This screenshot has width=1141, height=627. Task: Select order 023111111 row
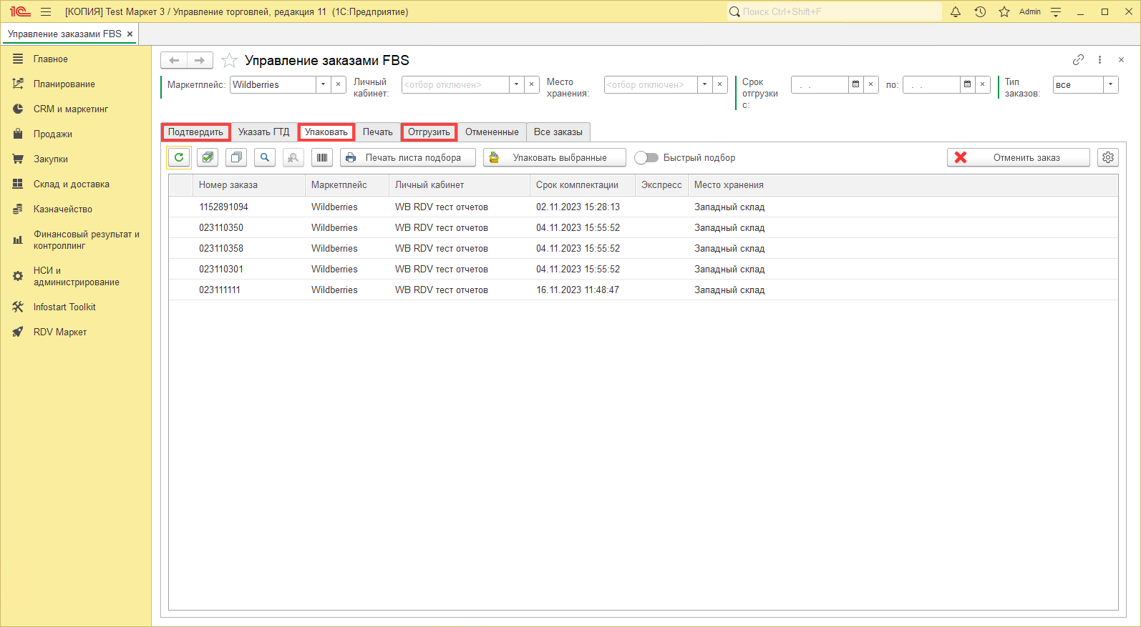(x=644, y=290)
